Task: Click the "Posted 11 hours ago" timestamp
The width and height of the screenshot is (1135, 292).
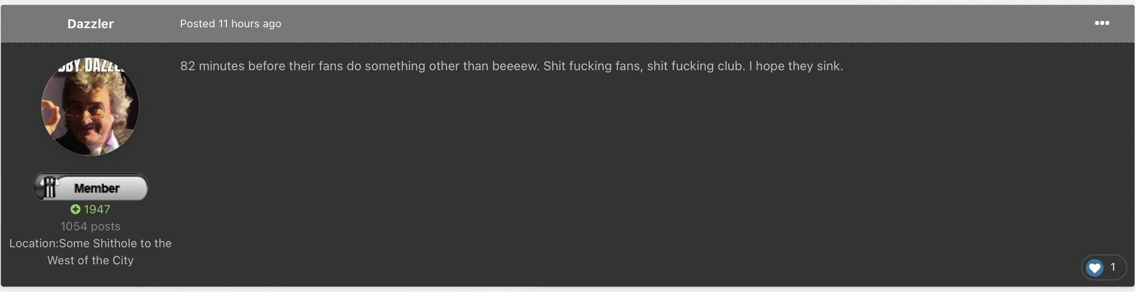Action: (230, 24)
